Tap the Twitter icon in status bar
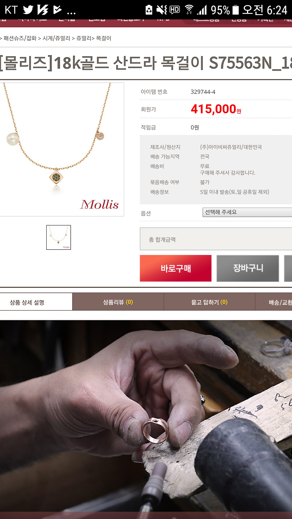This screenshot has width=292, height=519. (x=28, y=9)
